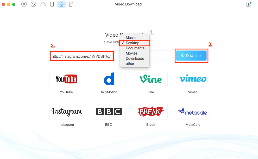Screen dimensions: 258x159
Task: Click the YouTube text label
Action: (66, 92)
